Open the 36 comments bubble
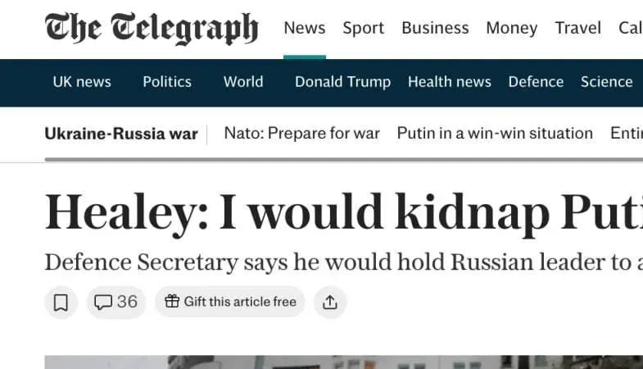This screenshot has height=369, width=643. (x=115, y=302)
